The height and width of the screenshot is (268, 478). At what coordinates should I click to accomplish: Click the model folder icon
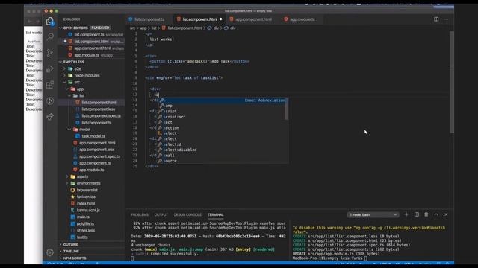click(75, 129)
